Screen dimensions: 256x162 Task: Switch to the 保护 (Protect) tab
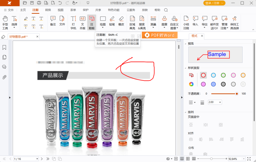[x=85, y=10]
